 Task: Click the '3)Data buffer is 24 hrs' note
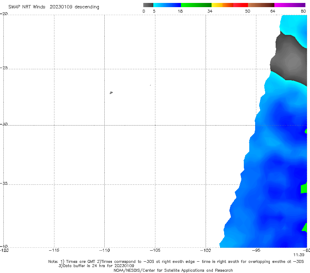click(96, 266)
